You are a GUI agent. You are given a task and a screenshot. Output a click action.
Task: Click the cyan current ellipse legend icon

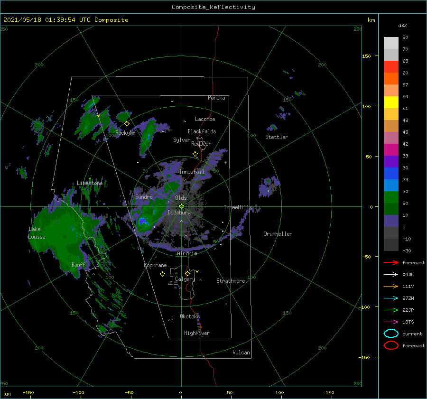pos(391,334)
